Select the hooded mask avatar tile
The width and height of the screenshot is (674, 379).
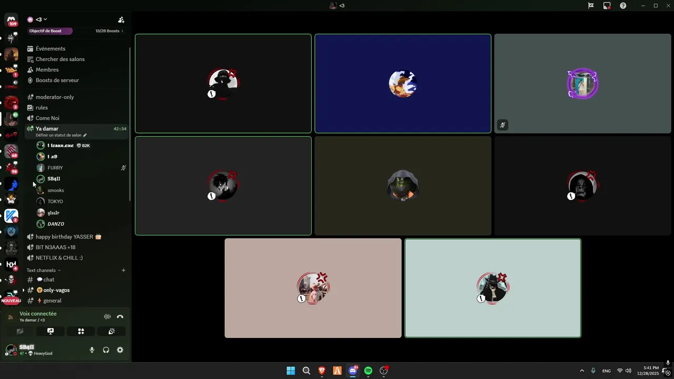tap(403, 185)
